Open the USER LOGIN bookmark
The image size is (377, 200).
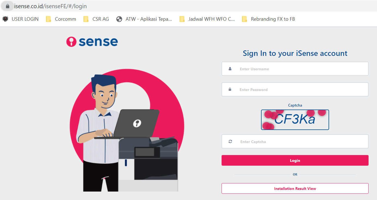(x=20, y=19)
